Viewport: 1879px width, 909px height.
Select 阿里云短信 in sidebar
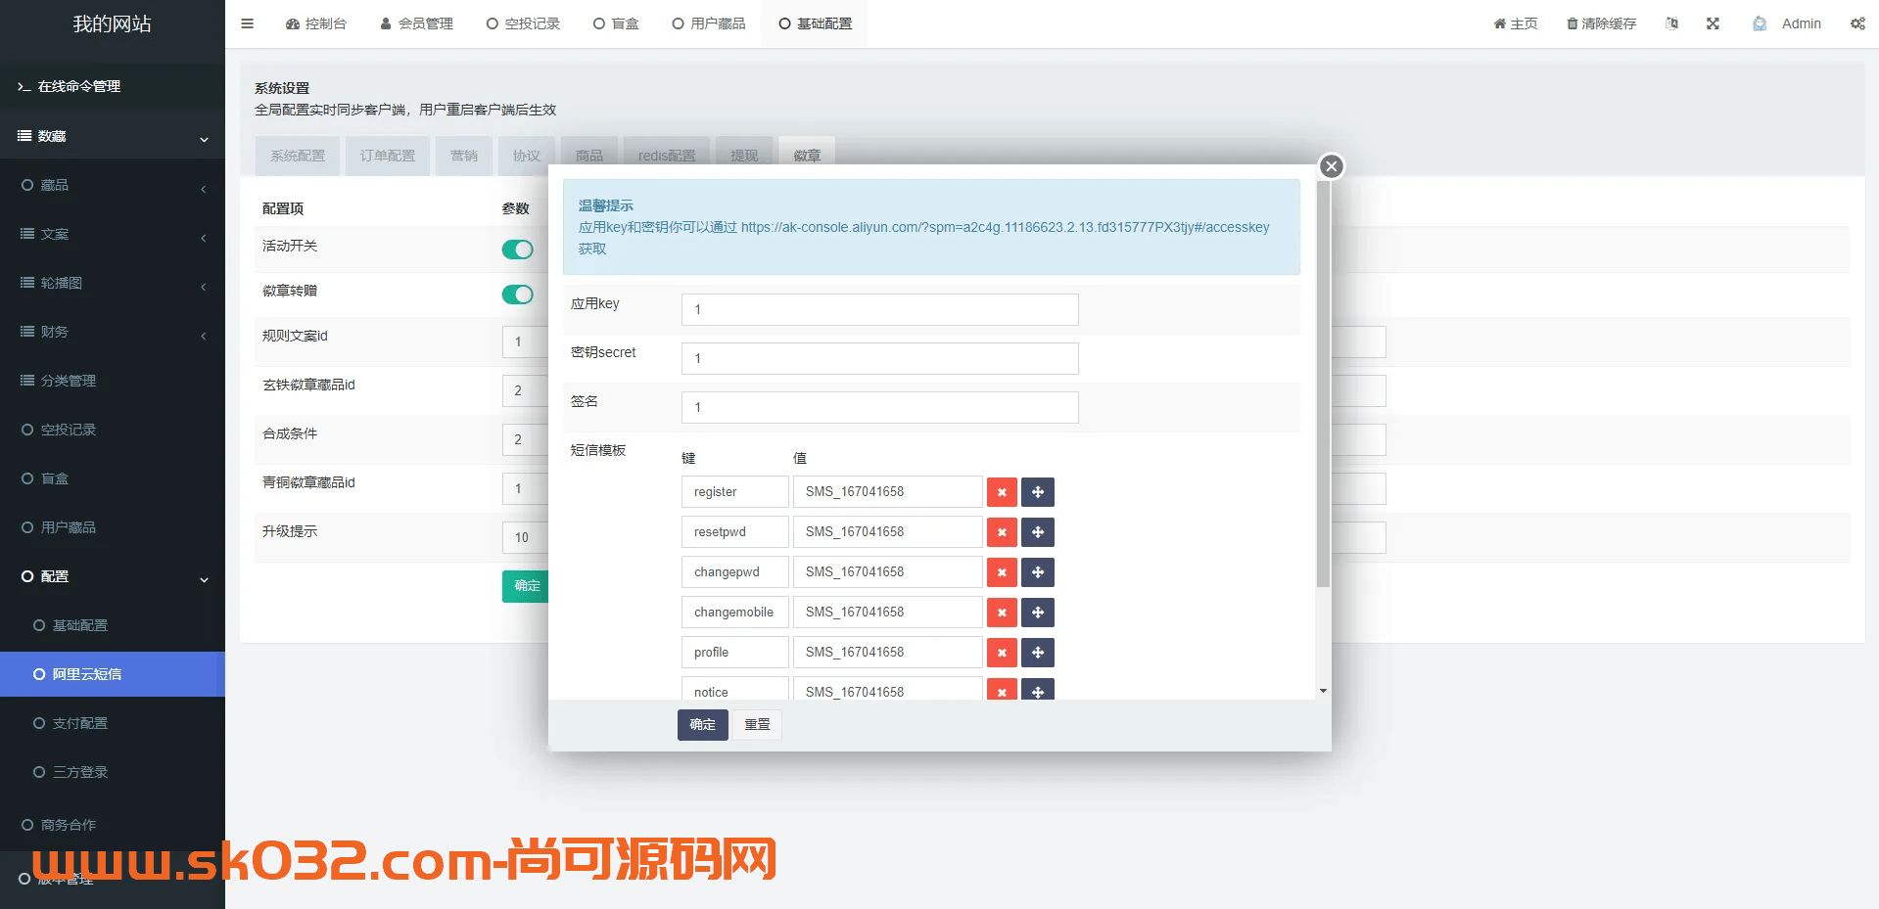coord(113,674)
